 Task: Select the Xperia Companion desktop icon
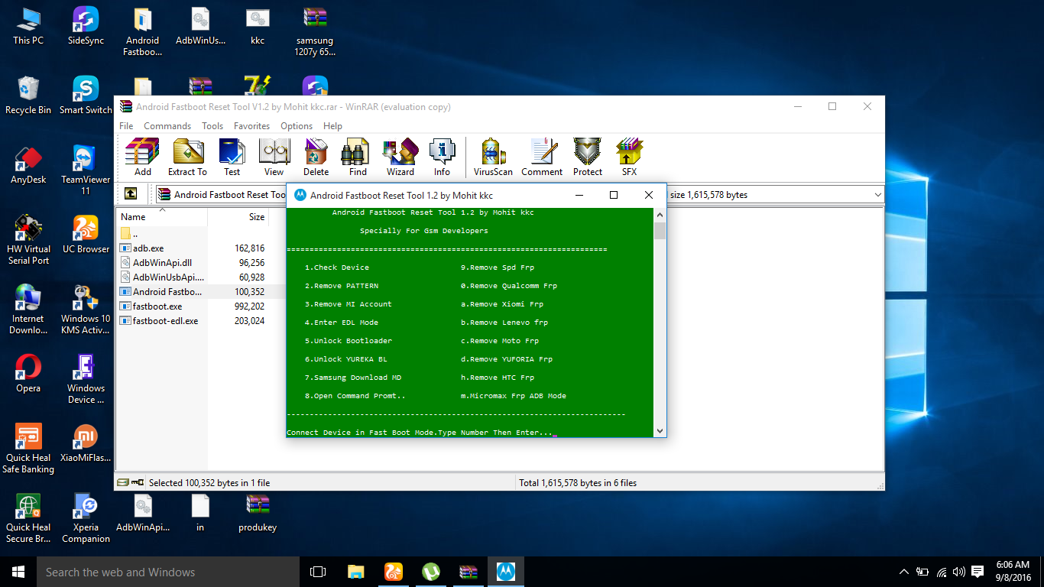(x=86, y=518)
